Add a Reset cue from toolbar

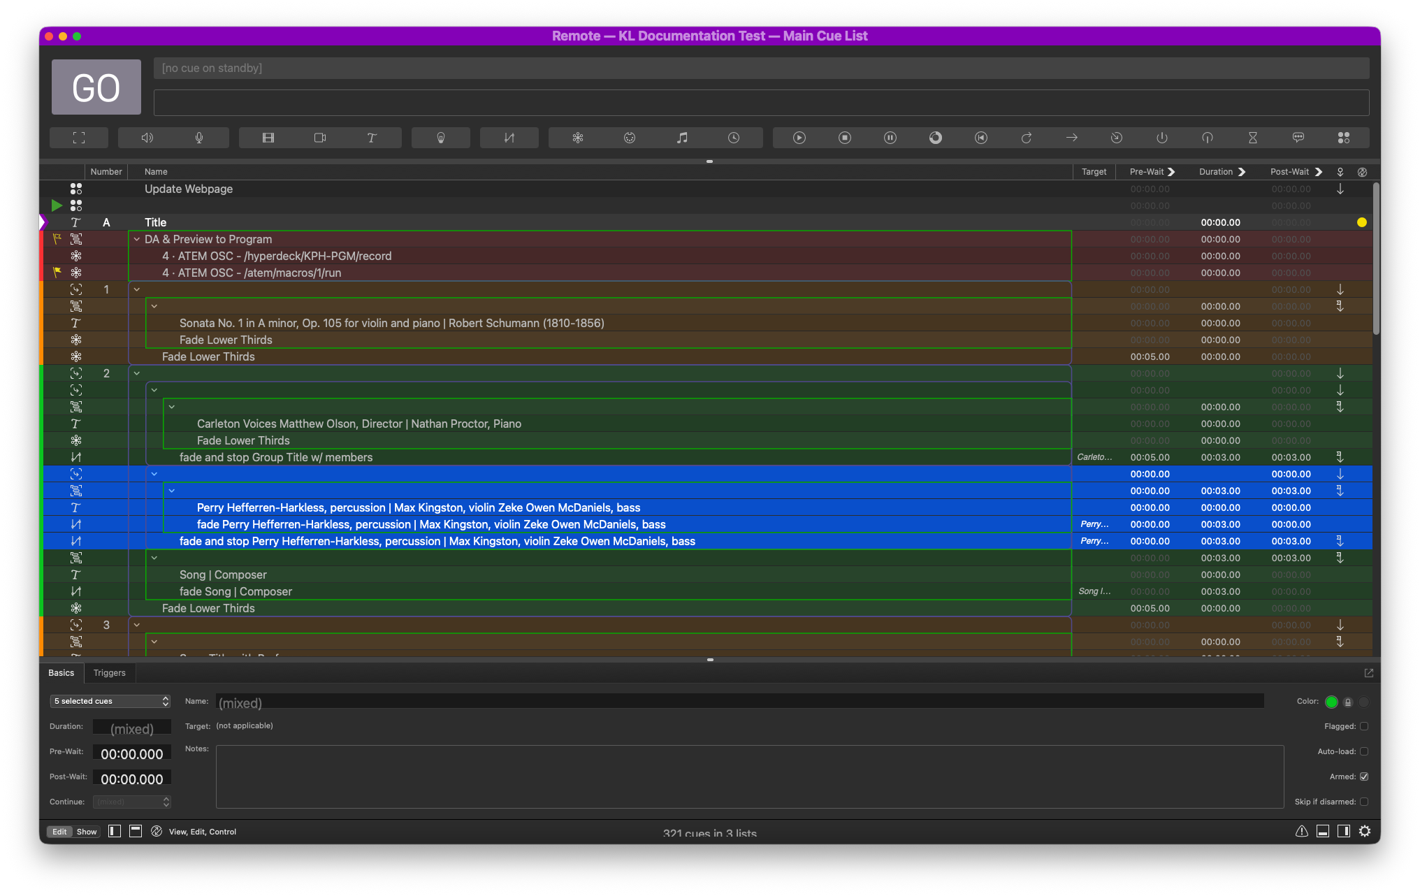click(x=981, y=138)
